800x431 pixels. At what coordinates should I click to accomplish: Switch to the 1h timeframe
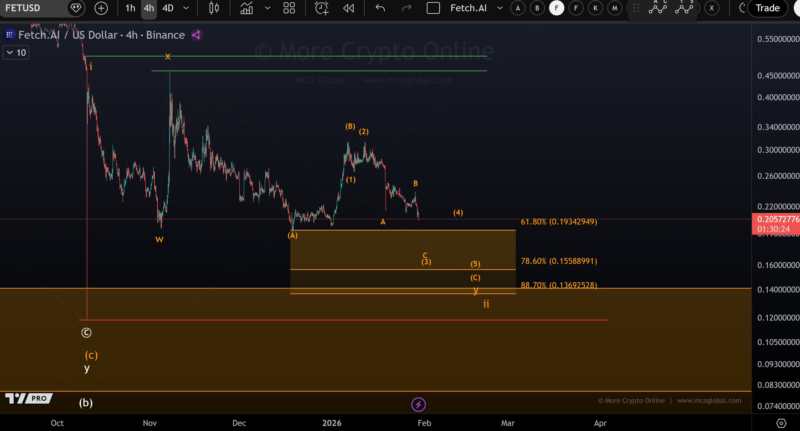pyautogui.click(x=130, y=8)
